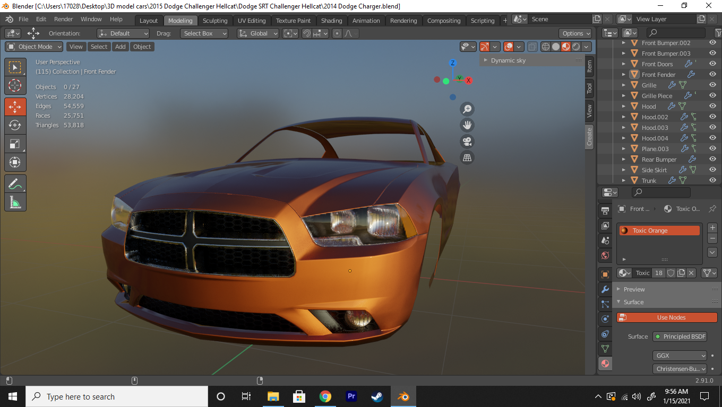Open the Orientation Default dropdown
722x407 pixels.
(123, 33)
